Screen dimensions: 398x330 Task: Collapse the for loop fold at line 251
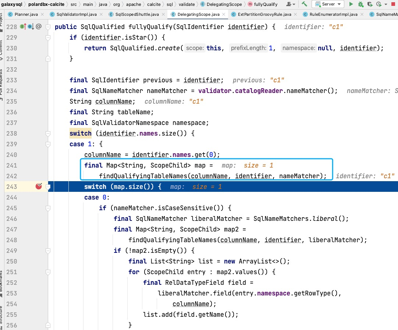[x=48, y=272]
